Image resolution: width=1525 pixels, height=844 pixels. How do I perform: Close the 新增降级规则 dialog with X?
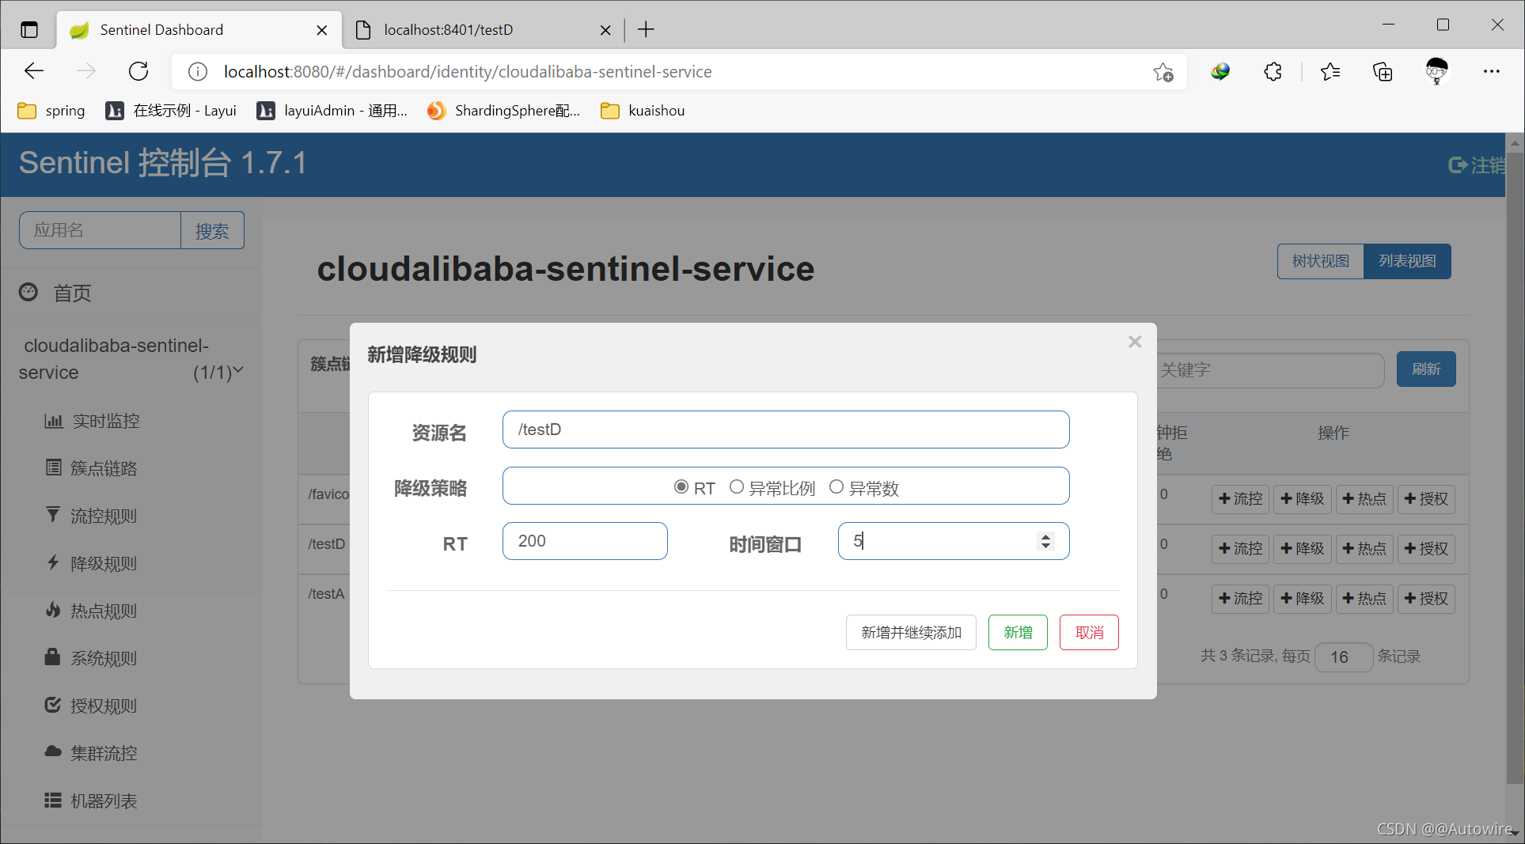(1135, 342)
